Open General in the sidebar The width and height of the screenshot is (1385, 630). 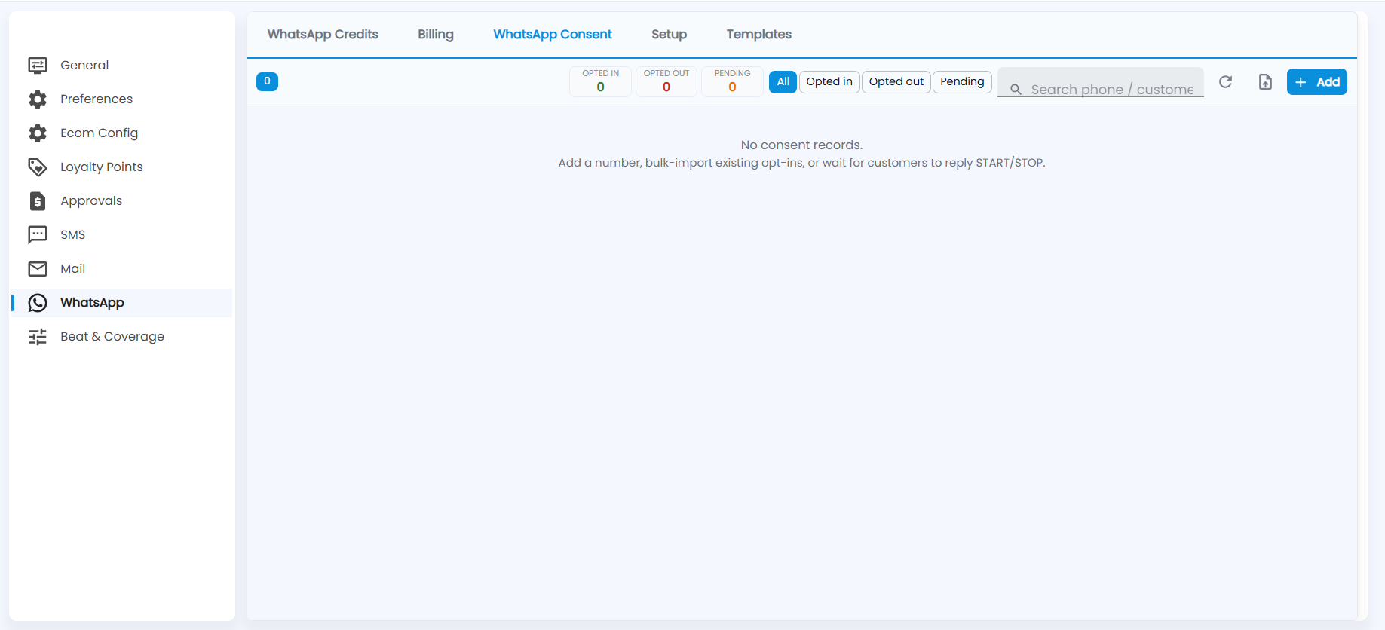click(x=121, y=66)
